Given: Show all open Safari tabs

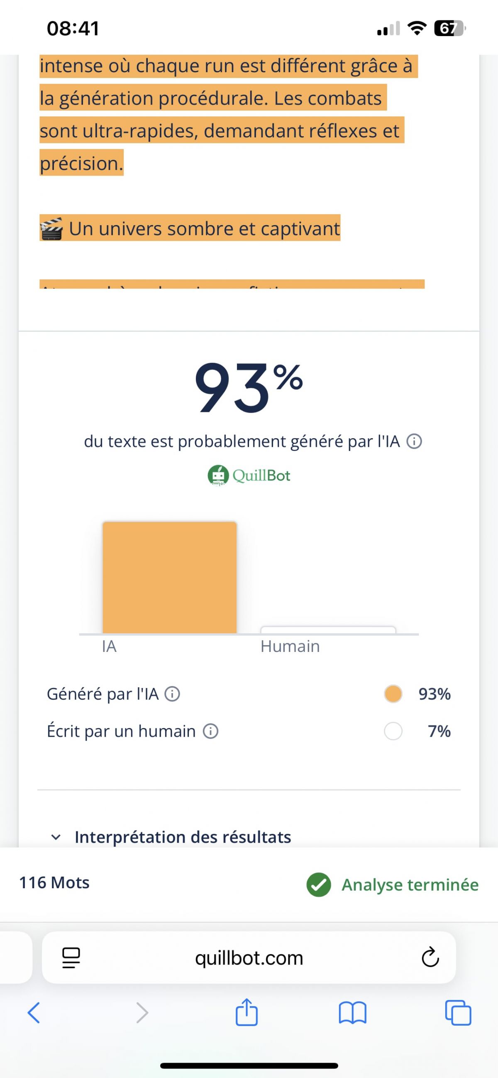Looking at the screenshot, I should [458, 1013].
